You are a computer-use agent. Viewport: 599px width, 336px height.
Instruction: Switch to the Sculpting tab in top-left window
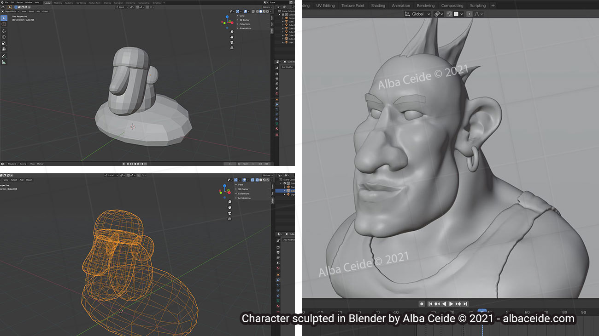69,3
